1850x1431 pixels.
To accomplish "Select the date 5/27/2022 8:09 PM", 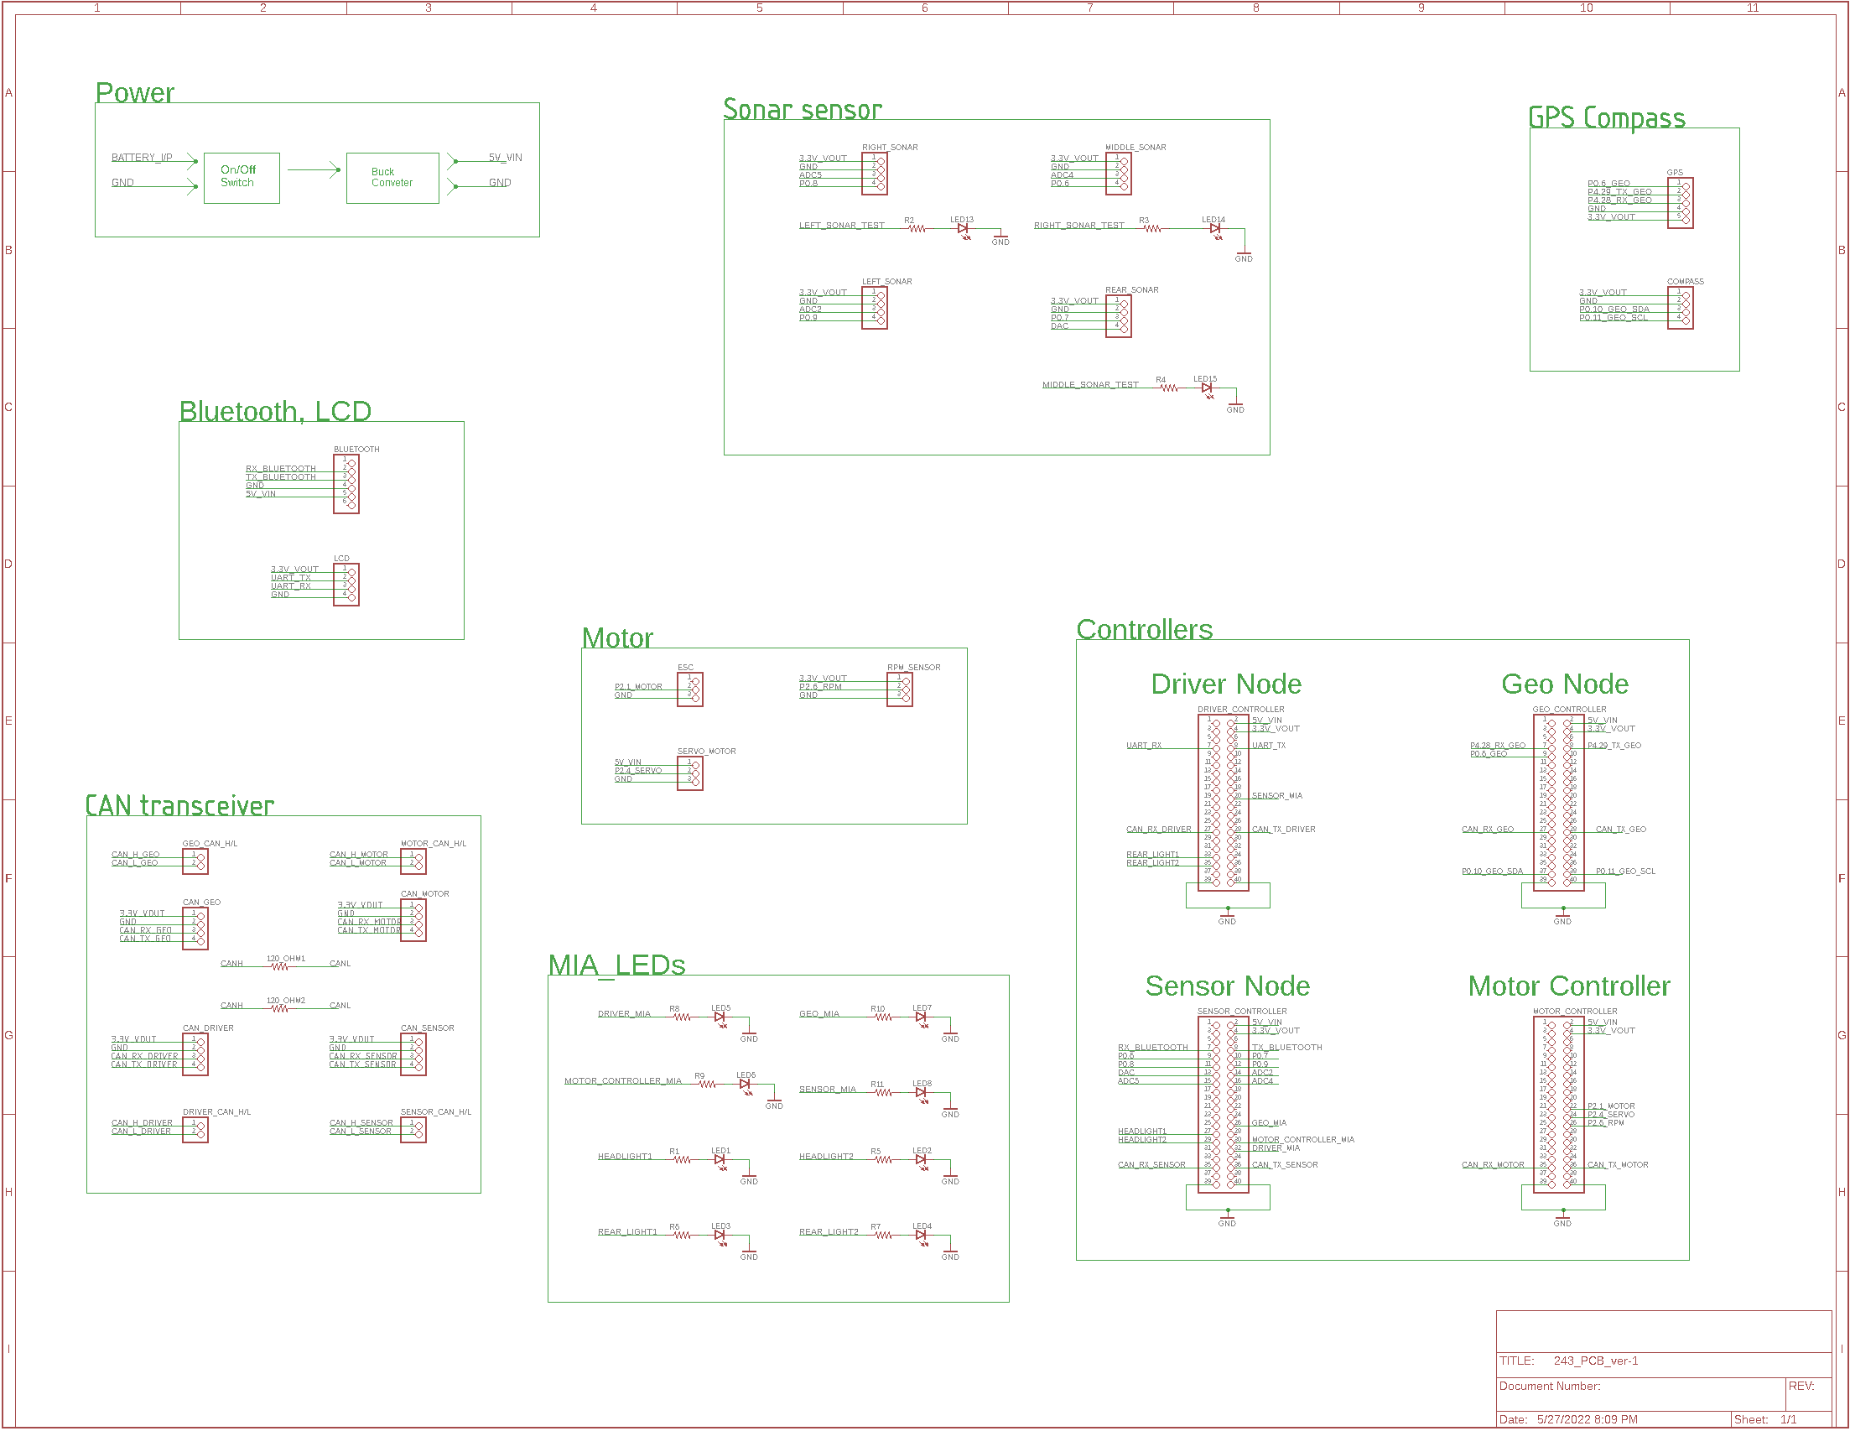I will [x=1588, y=1420].
